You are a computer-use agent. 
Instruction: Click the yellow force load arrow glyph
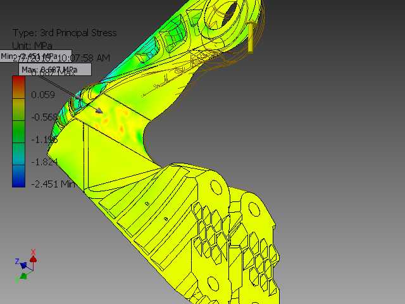(x=251, y=38)
